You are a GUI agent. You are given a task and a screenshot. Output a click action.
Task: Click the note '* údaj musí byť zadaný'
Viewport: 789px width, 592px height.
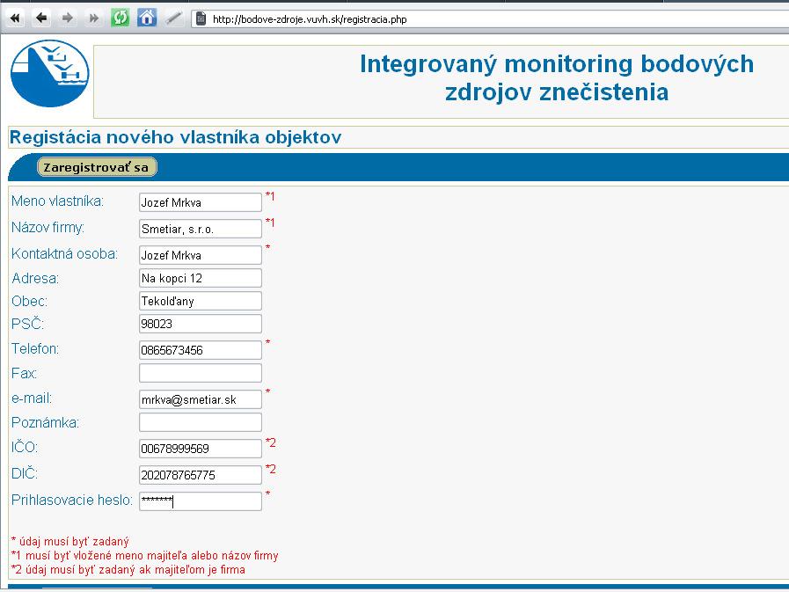coord(70,542)
